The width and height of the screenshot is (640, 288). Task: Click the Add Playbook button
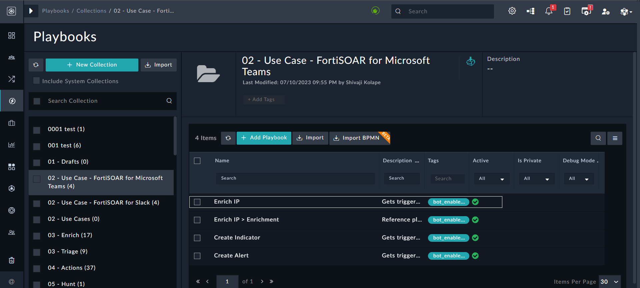tap(264, 138)
